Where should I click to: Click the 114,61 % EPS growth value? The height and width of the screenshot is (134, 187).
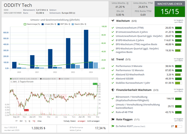point(169,40)
